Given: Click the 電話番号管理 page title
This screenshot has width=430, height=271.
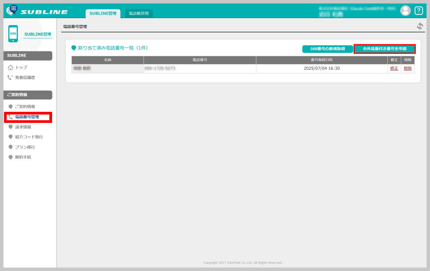Looking at the screenshot, I should 75,27.
